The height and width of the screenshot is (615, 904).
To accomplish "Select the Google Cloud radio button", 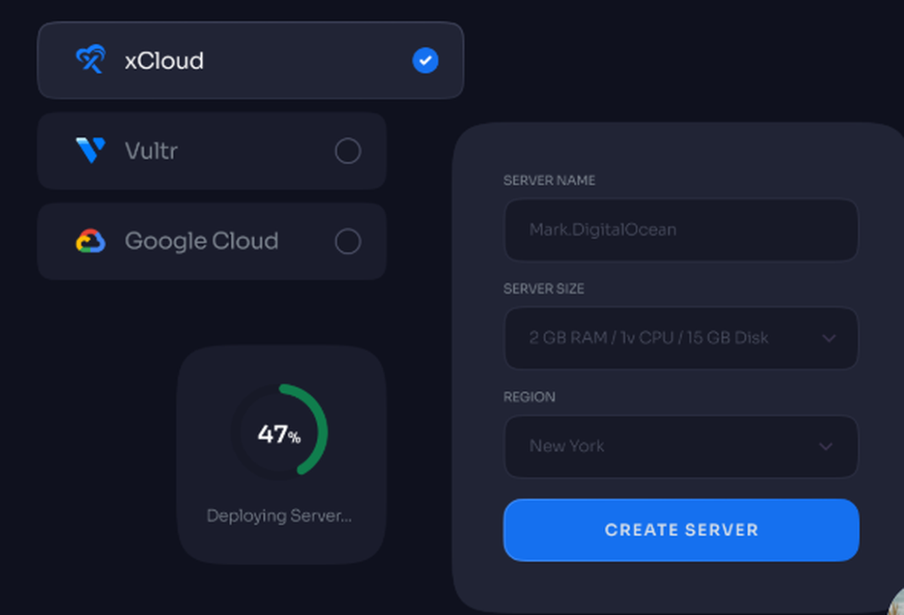I will 348,241.
